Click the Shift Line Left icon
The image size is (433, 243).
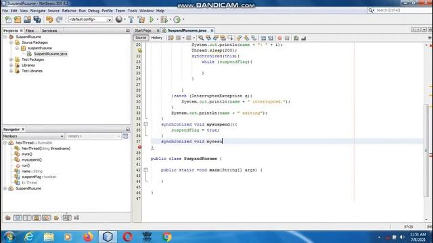(x=263, y=38)
